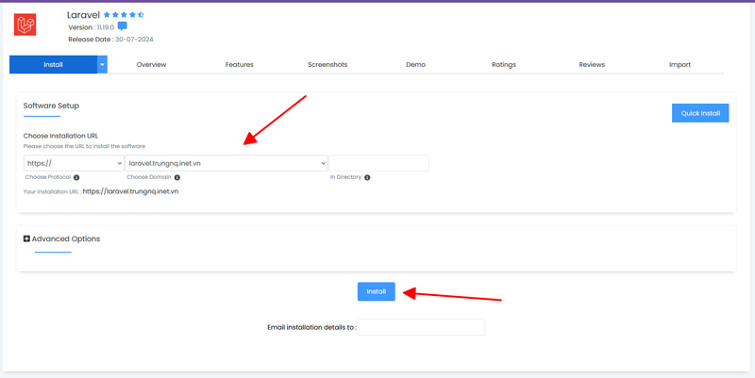
Task: Open the protocol dropdown showing https://
Action: pyautogui.click(x=74, y=163)
